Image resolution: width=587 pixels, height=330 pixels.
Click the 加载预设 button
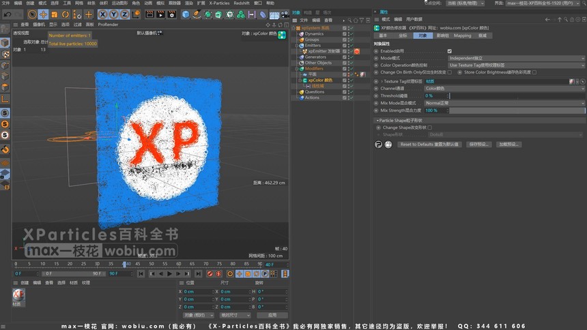[x=509, y=145]
